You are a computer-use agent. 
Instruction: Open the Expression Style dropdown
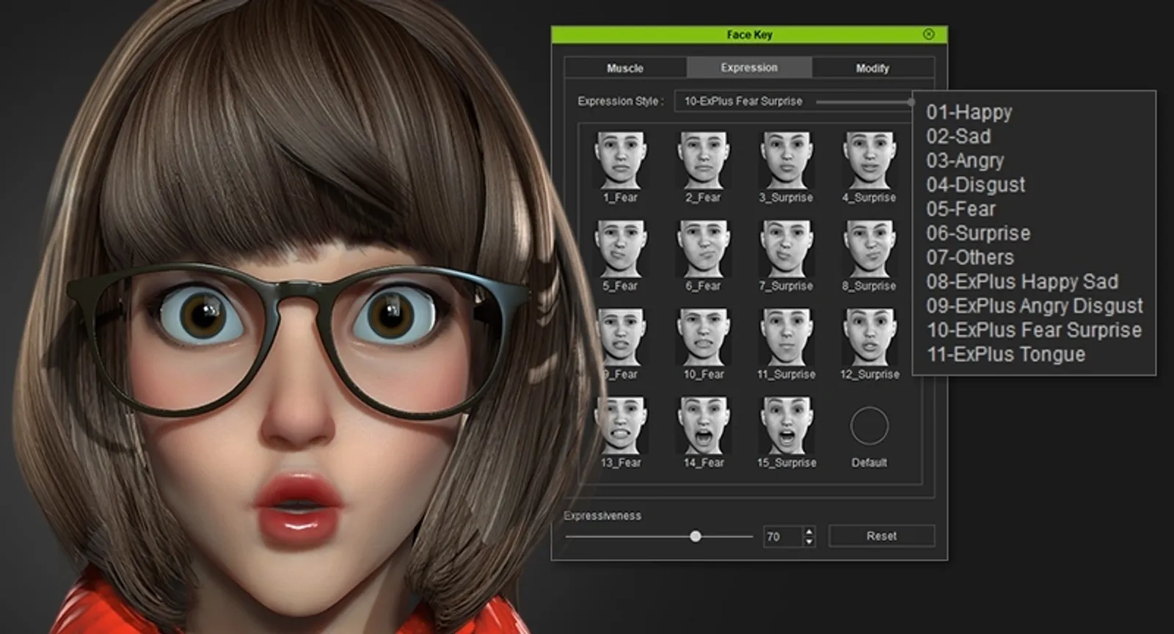(795, 101)
